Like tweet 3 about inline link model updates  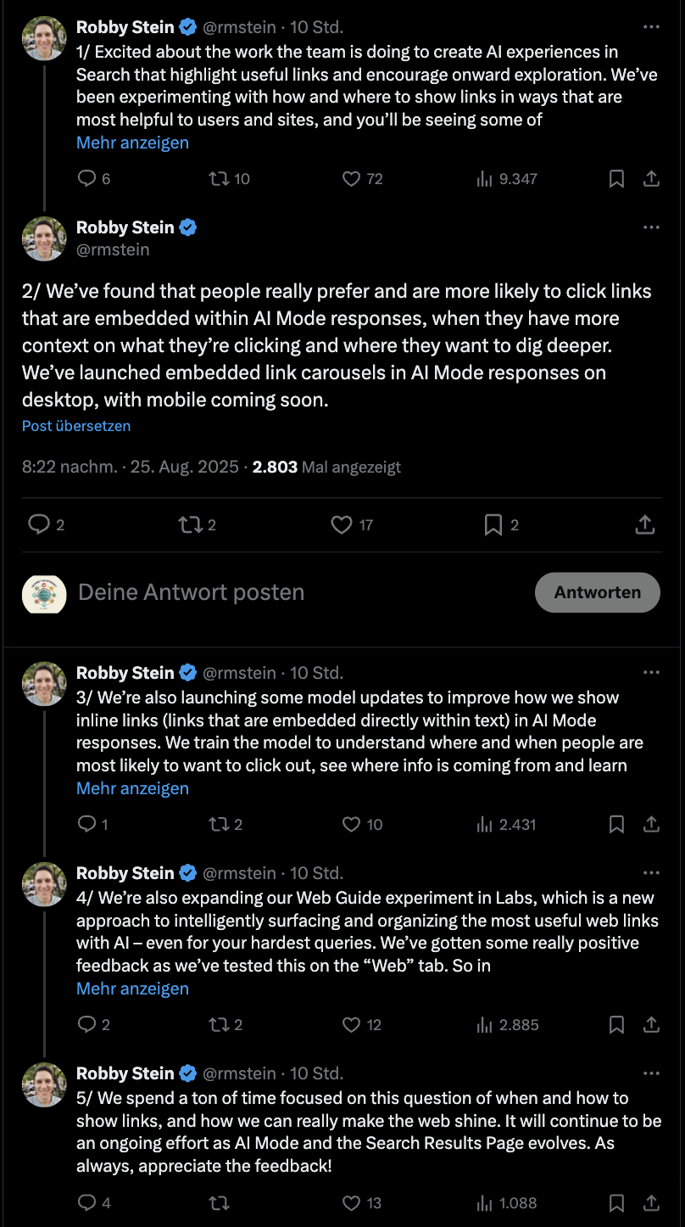[x=354, y=824]
